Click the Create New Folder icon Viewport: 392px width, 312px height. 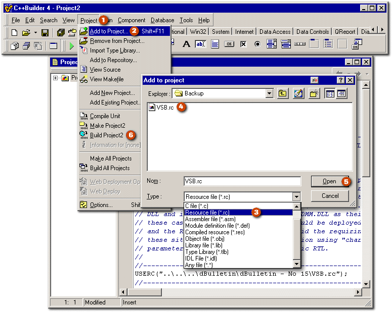[314, 93]
